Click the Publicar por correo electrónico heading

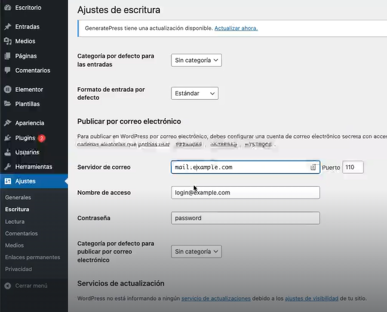[x=129, y=121]
